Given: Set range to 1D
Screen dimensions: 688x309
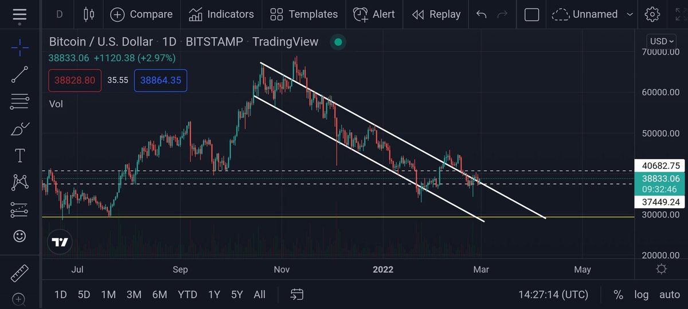Looking at the screenshot, I should pos(60,295).
